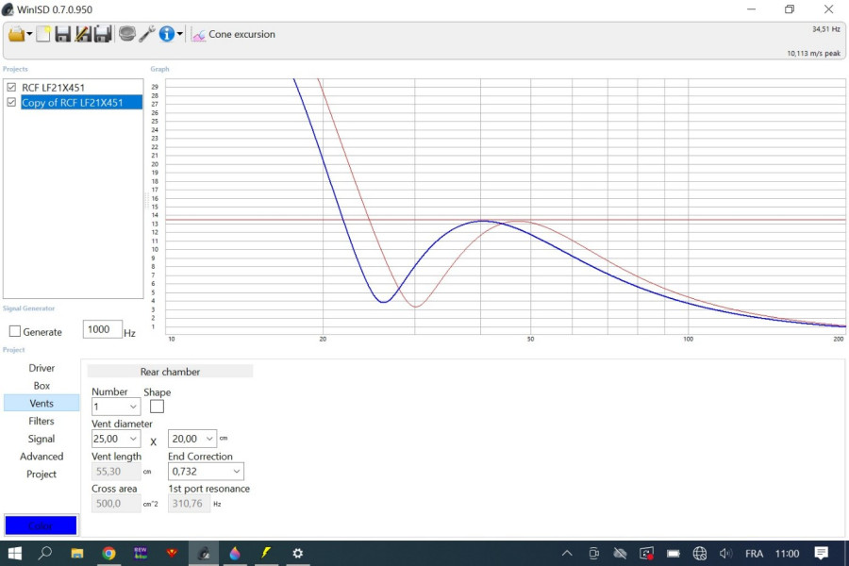Toggle the Copy of RCF LF21X451 checkbox
Viewport: 849px width, 566px height.
click(x=11, y=102)
